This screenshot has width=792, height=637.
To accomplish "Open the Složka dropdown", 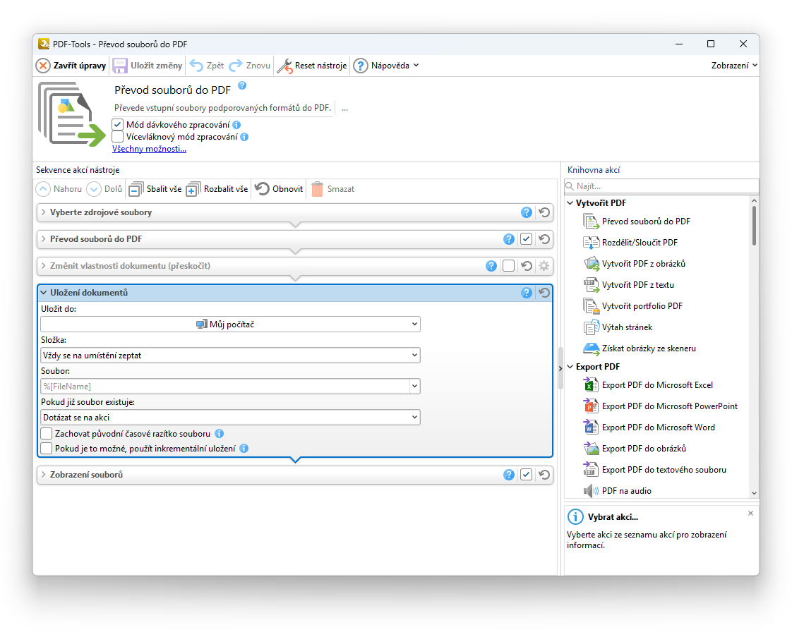I will 230,356.
